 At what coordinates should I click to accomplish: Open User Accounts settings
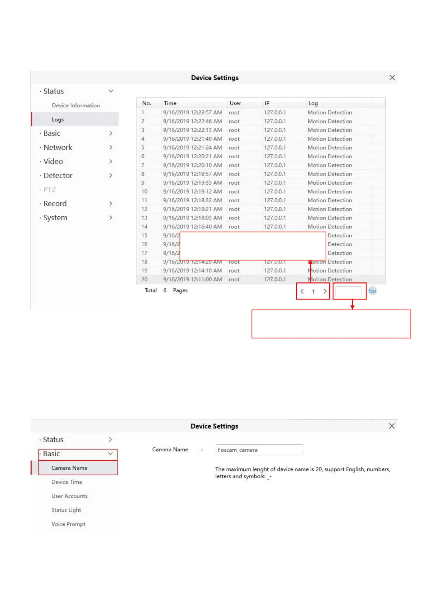point(69,496)
